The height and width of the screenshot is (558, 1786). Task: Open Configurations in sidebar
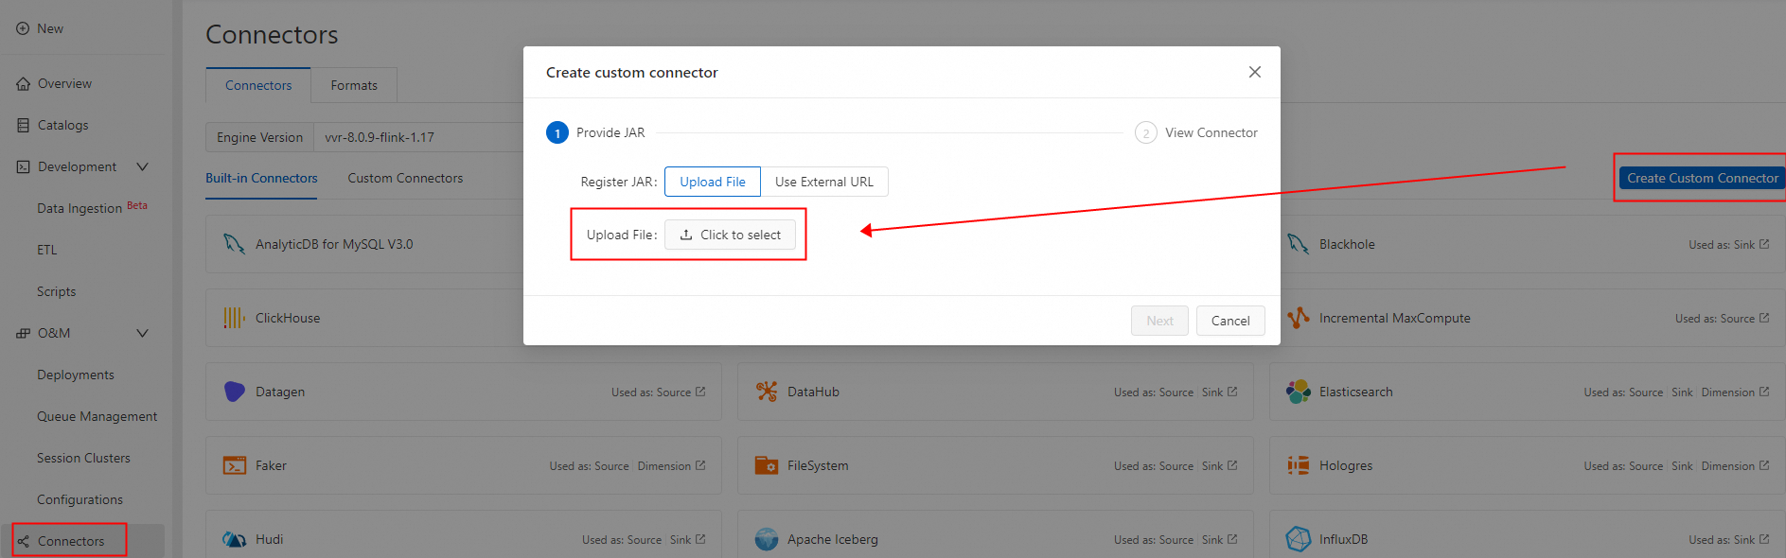[80, 499]
